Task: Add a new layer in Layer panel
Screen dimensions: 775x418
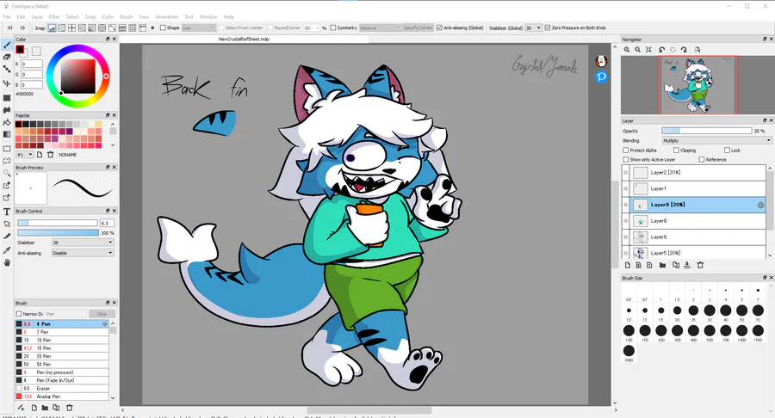Action: (628, 265)
